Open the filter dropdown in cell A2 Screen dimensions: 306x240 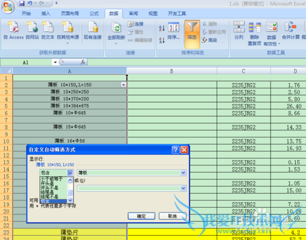click(x=123, y=85)
